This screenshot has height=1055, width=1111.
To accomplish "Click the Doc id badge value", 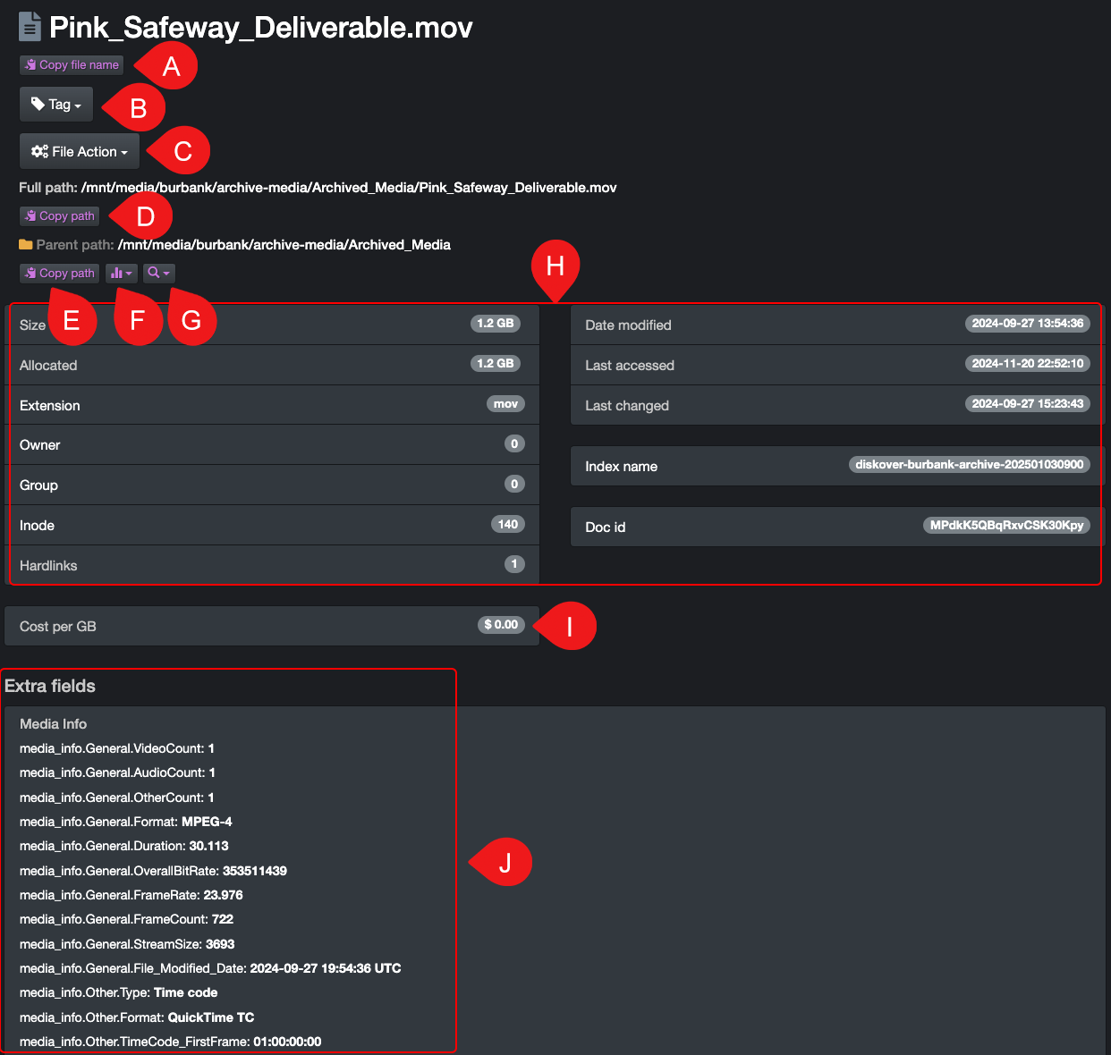I will 1006,526.
